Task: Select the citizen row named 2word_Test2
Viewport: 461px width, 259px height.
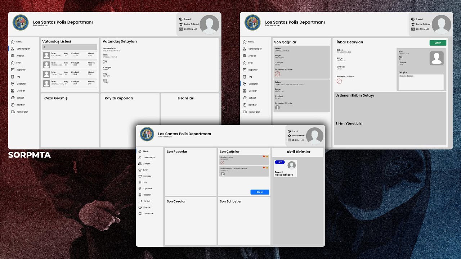Action: click(70, 74)
